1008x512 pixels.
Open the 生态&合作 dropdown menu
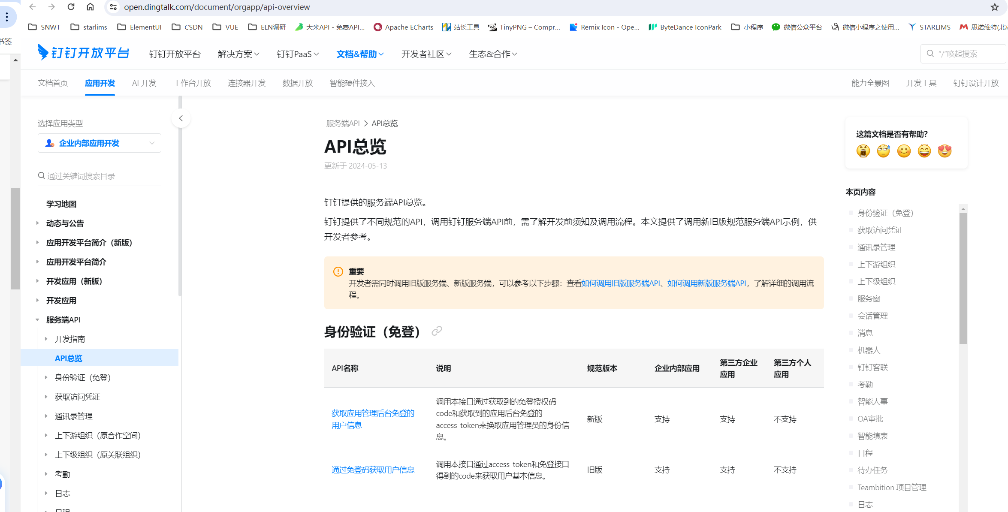[493, 54]
